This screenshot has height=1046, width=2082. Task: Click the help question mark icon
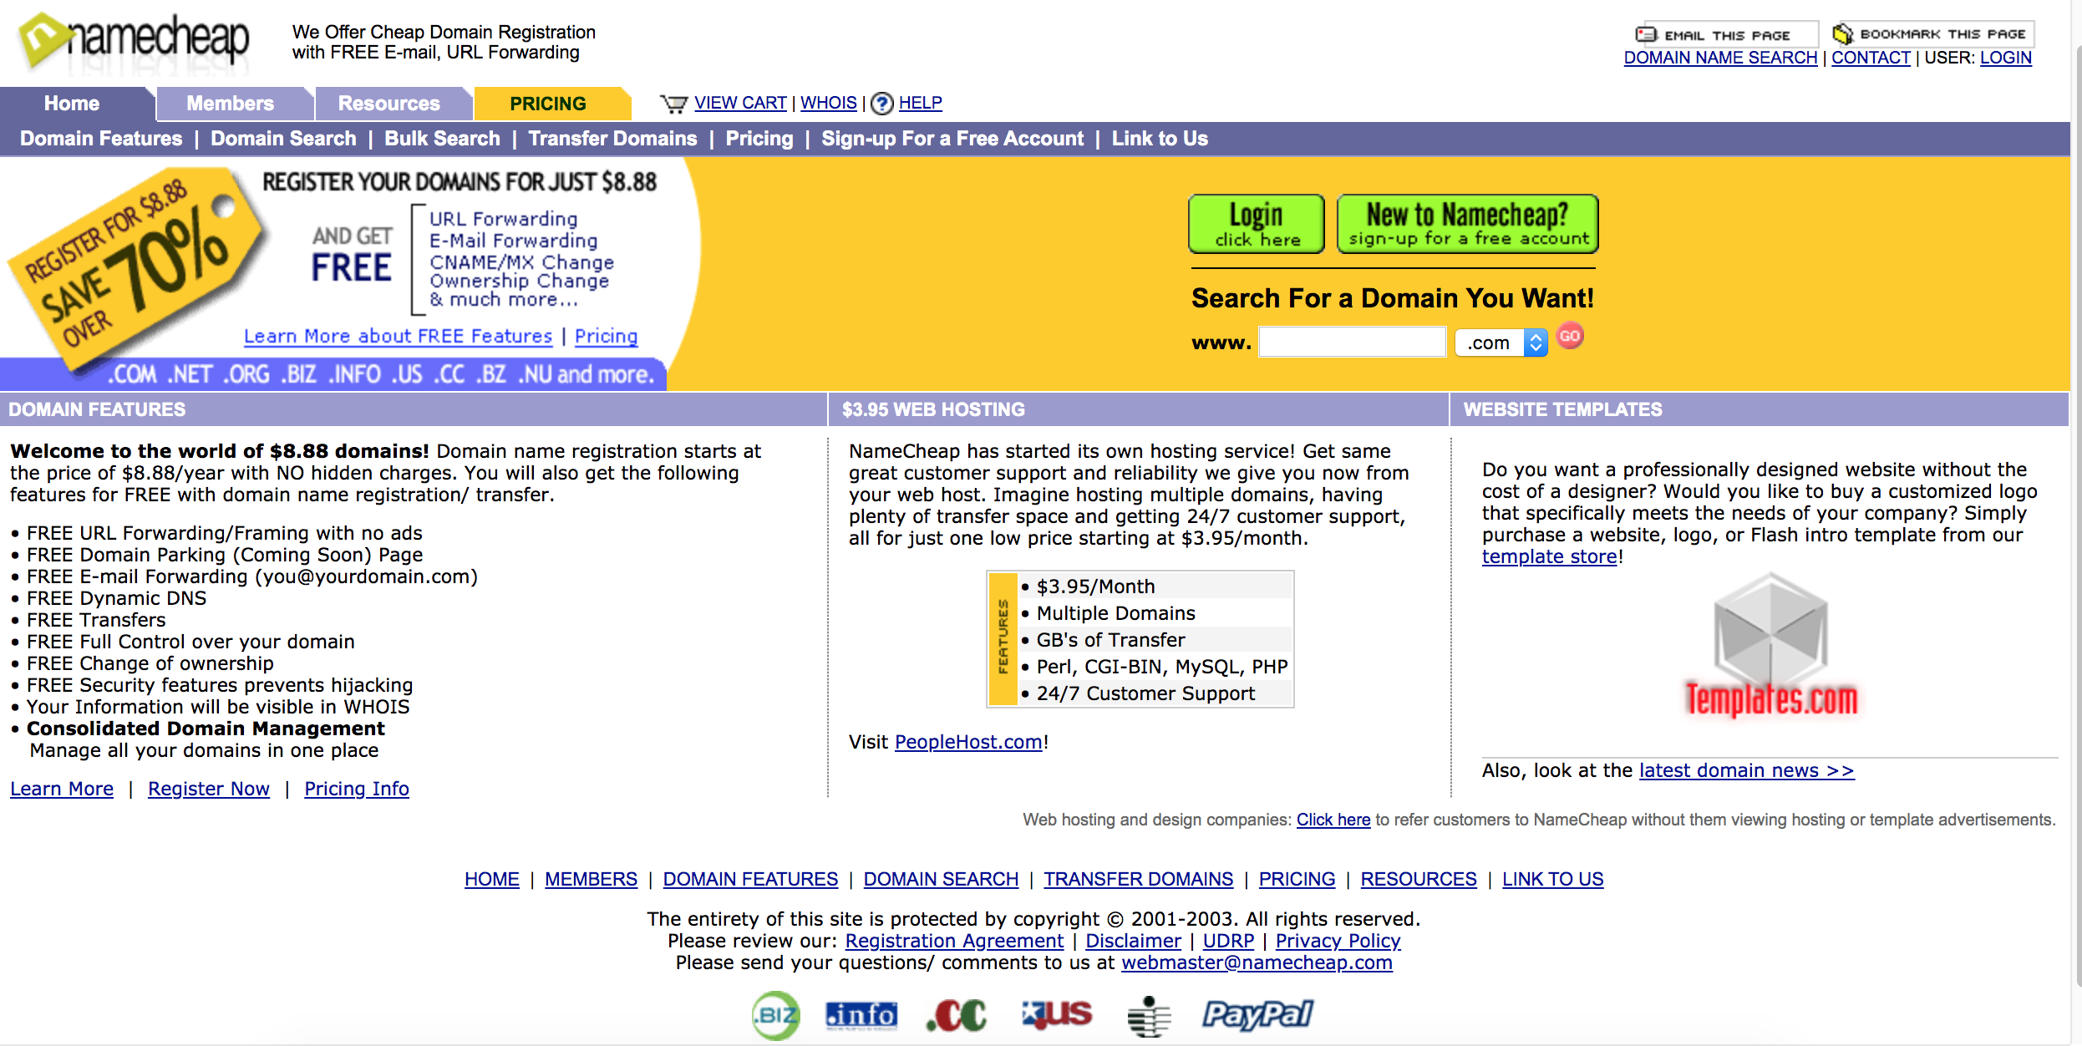tap(881, 104)
